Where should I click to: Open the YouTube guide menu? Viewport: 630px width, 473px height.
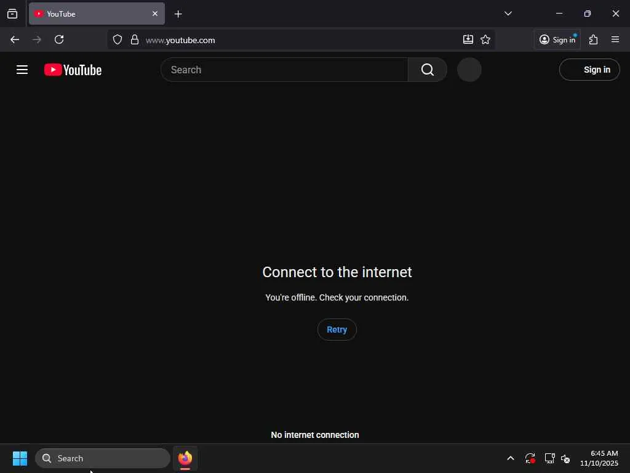pyautogui.click(x=22, y=70)
